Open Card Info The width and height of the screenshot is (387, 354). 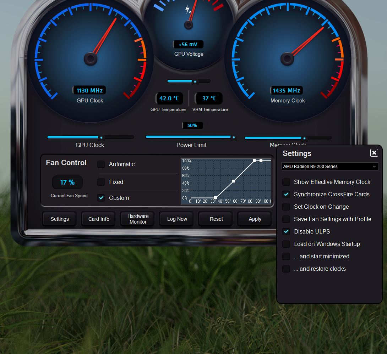(99, 219)
